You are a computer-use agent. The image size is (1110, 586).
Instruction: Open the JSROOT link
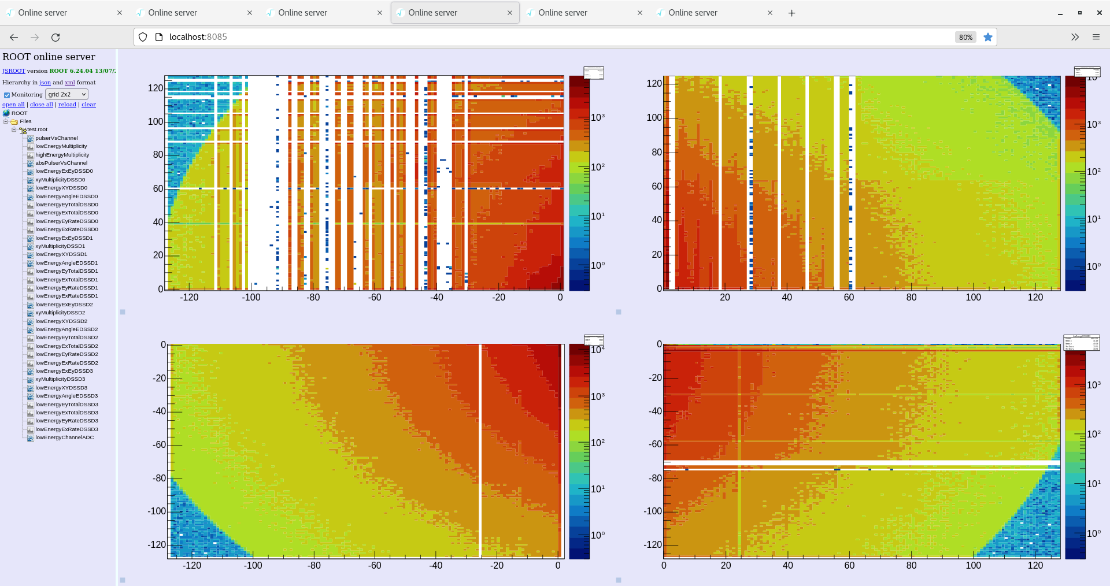tap(13, 71)
